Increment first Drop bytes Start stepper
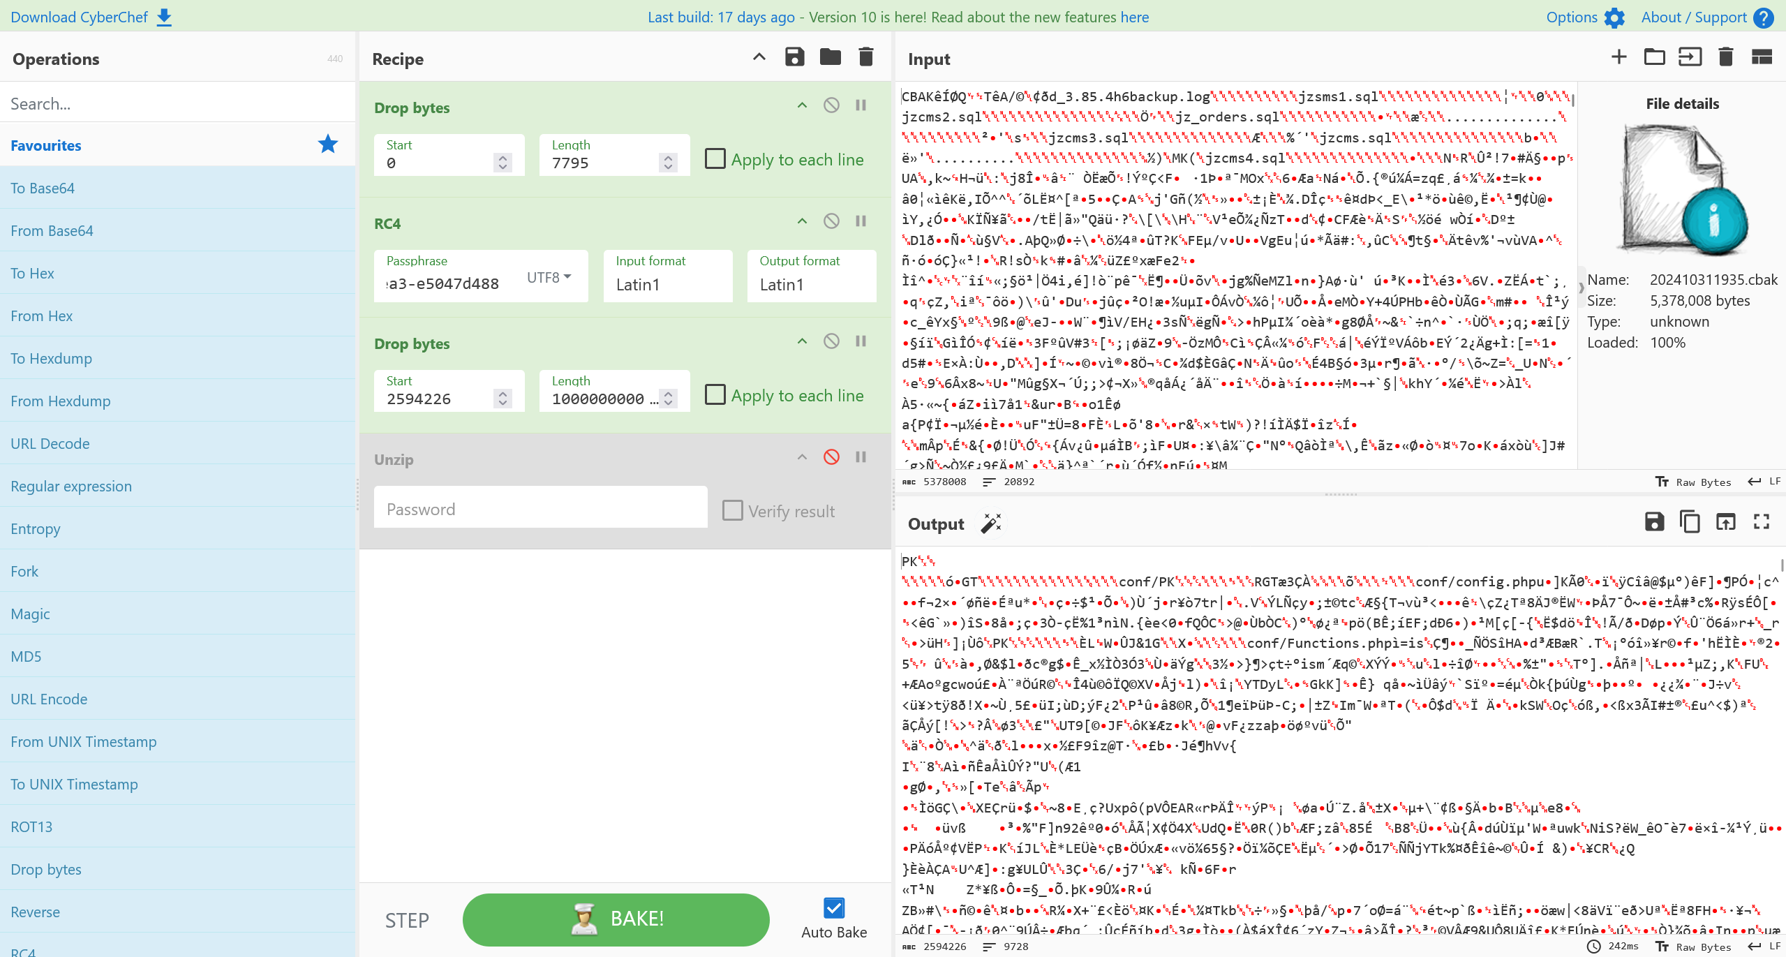Viewport: 1786px width, 957px height. point(503,158)
